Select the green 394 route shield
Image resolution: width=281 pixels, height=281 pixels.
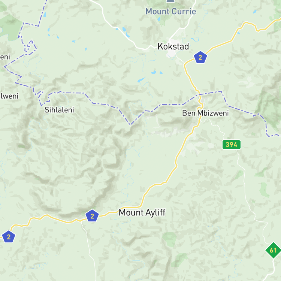coord(232,145)
